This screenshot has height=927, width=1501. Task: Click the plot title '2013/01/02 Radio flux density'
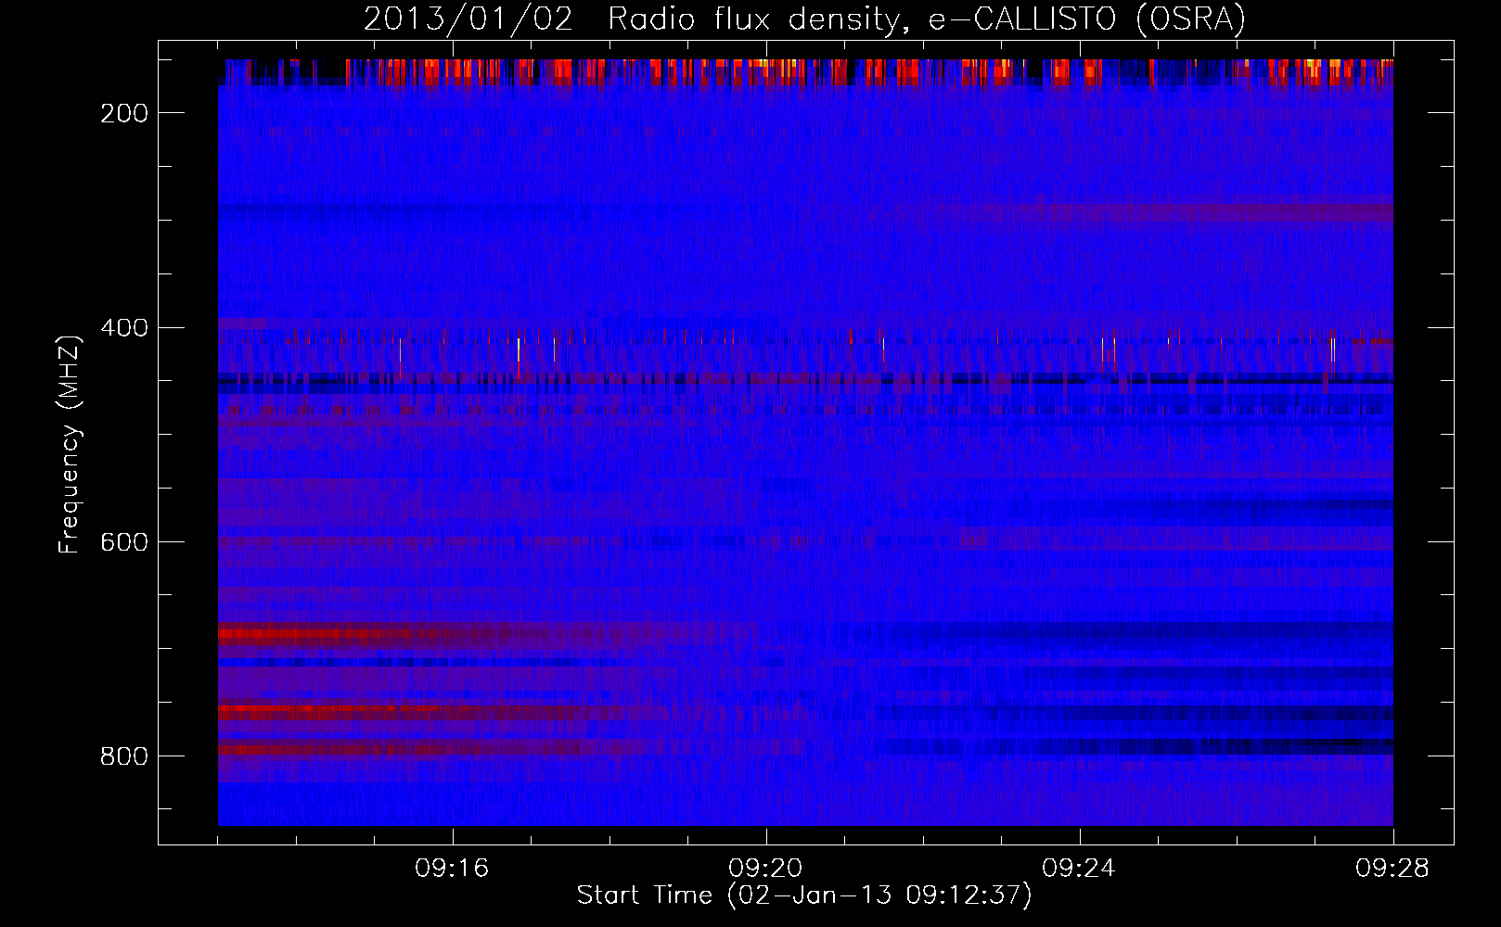pos(804,19)
